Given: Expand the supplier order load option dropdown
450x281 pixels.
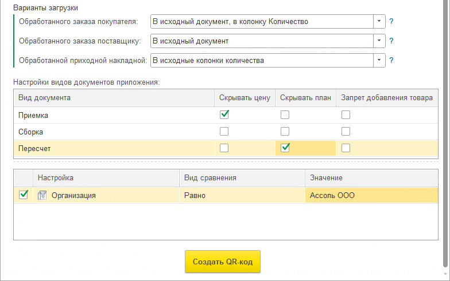Looking at the screenshot, I should coord(379,41).
